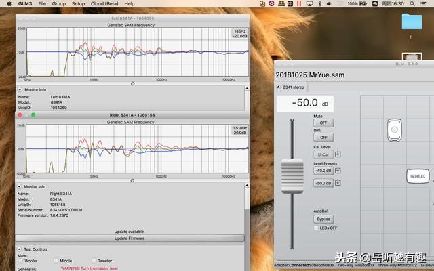Click inside the Right 8341A frequency graph
The width and height of the screenshot is (434, 271).
(x=137, y=149)
